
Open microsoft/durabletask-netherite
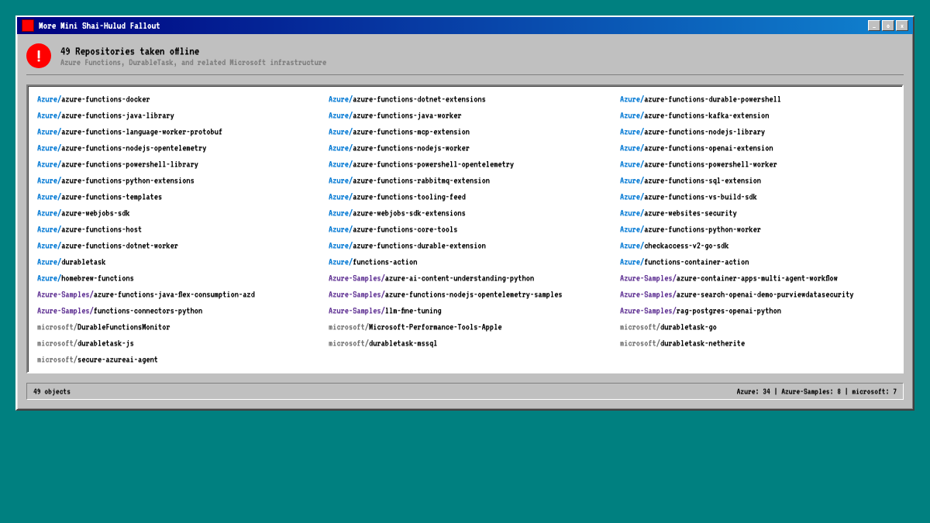click(x=682, y=343)
